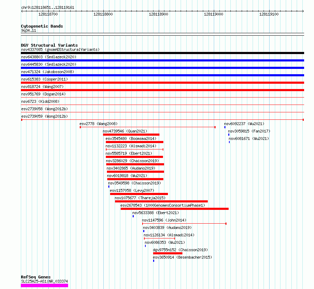The height and width of the screenshot is (289, 314).
Task: Click ruler position 128118900
Action: tap(158, 14)
